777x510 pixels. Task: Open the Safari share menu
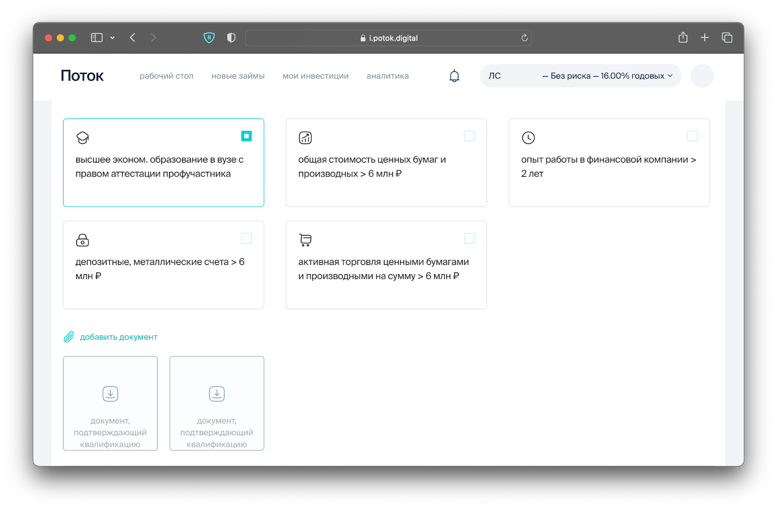pyautogui.click(x=683, y=37)
